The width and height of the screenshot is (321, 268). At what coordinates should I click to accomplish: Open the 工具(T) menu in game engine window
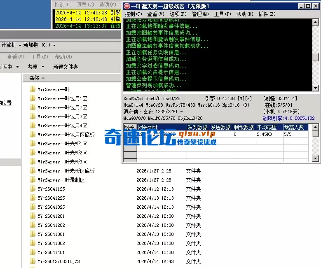223,14
